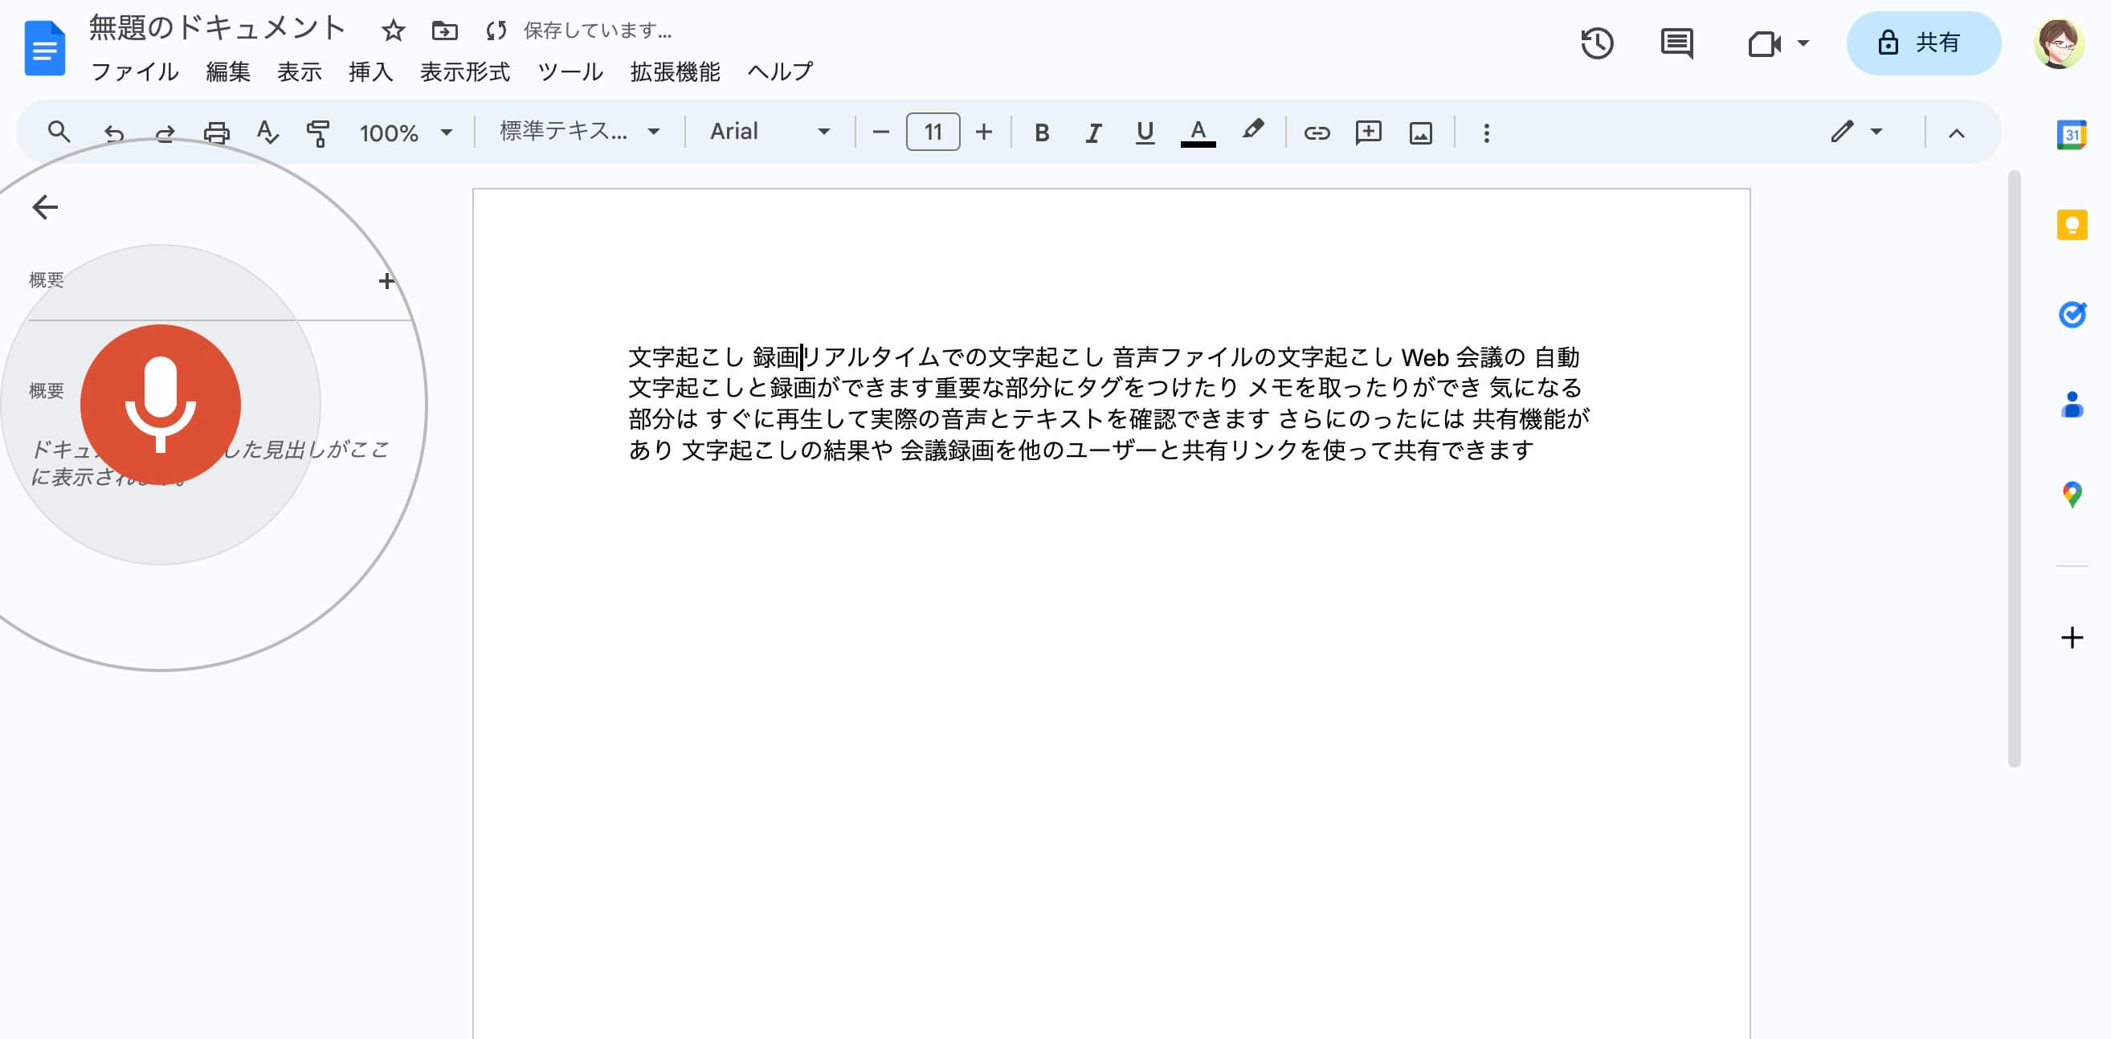Close the outline with back arrow
Screen dimensions: 2111x1039
click(x=45, y=206)
